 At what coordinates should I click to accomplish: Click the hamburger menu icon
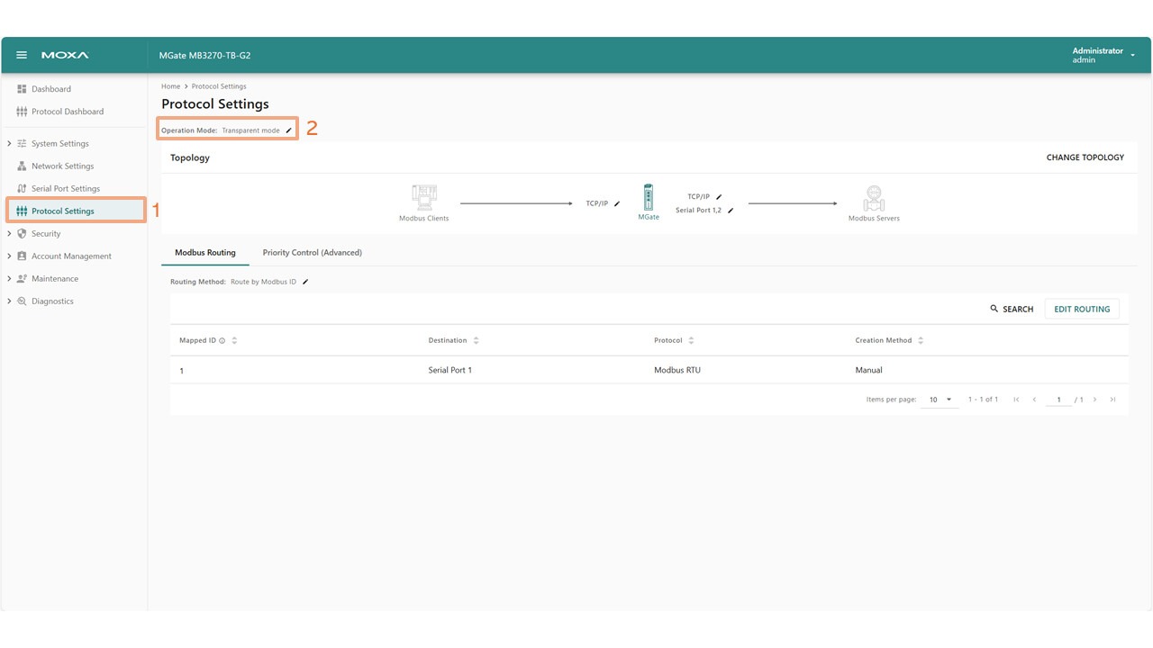pyautogui.click(x=23, y=55)
